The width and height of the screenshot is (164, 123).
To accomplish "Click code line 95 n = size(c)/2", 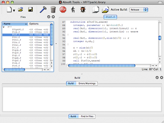I will click(x=83, y=48).
